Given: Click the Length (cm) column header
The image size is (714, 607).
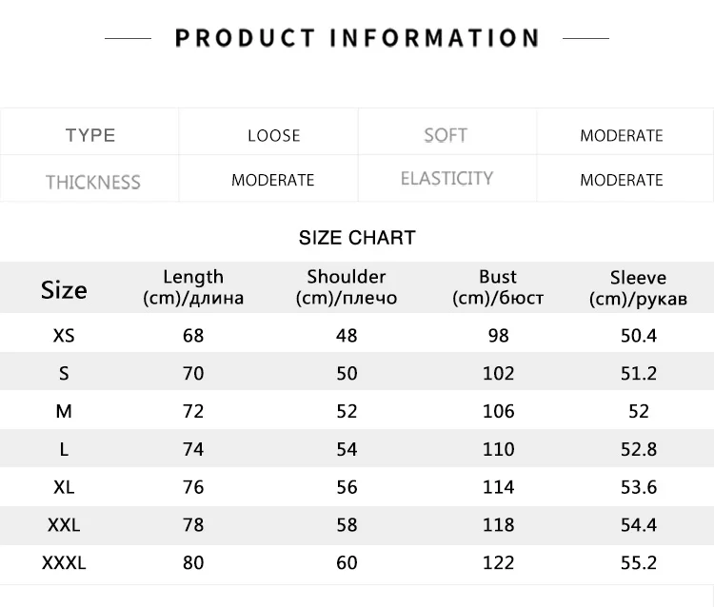Looking at the screenshot, I should click(x=193, y=287).
